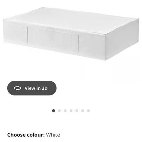The image size is (142, 142).
Task: Jump to the third carousel dot
Action: click(65, 111)
